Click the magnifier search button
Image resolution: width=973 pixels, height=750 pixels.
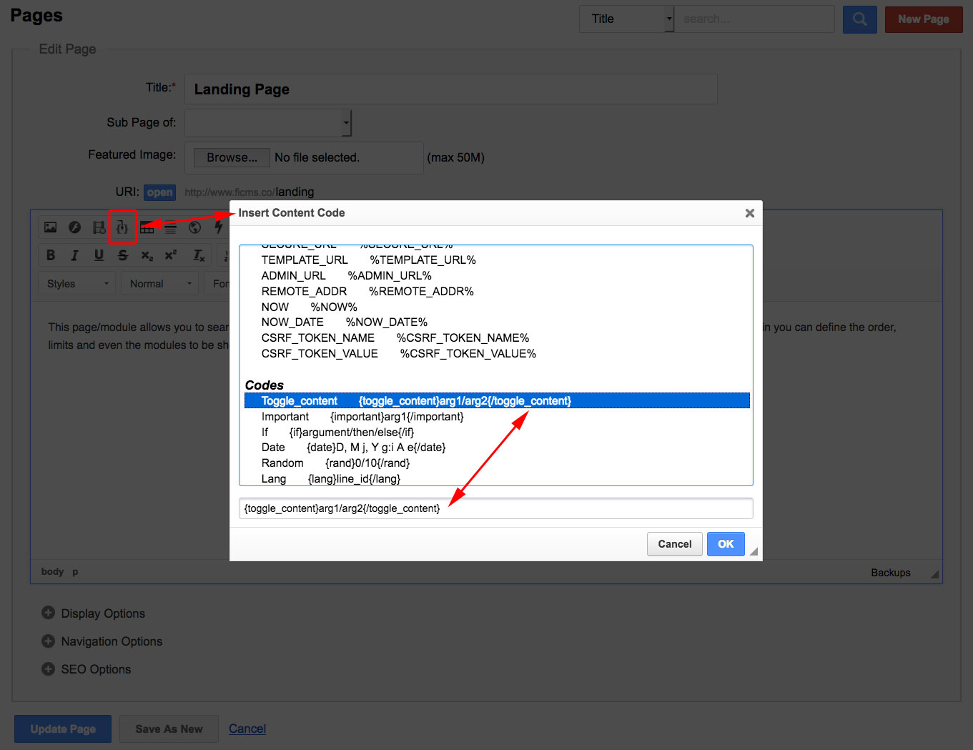tap(859, 19)
